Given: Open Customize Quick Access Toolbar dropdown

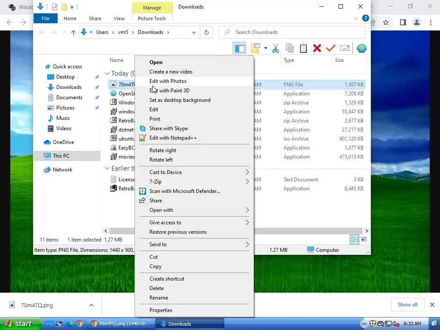Looking at the screenshot, I should click(72, 7).
